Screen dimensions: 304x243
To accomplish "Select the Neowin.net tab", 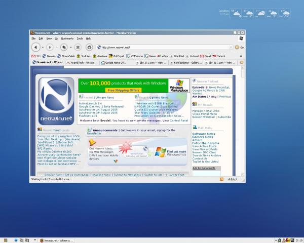I will click(x=48, y=62).
